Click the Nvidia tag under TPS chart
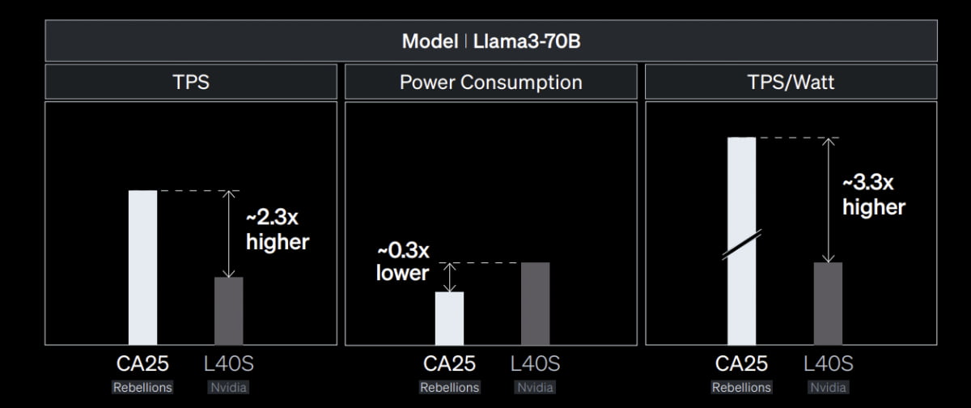 [x=228, y=387]
